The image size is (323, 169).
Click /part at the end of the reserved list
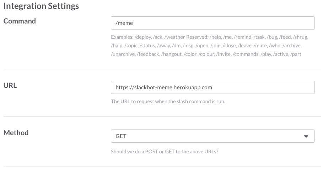click(x=296, y=54)
